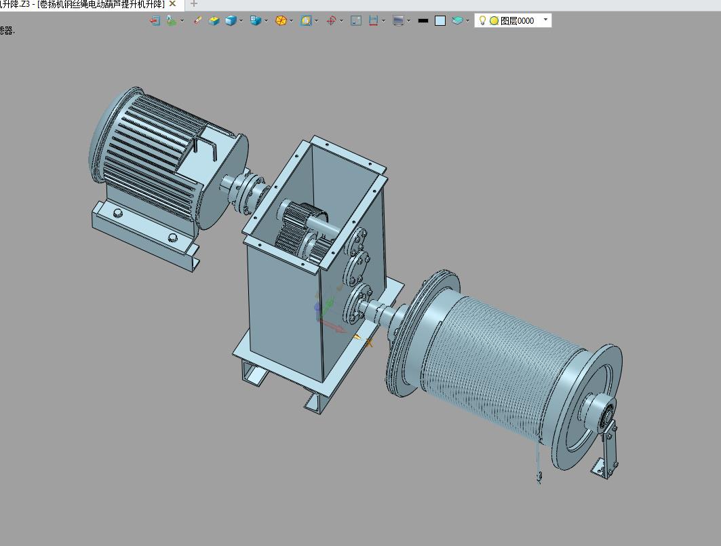The width and height of the screenshot is (721, 546).
Task: Click the gray square frame icon
Action: point(356,21)
